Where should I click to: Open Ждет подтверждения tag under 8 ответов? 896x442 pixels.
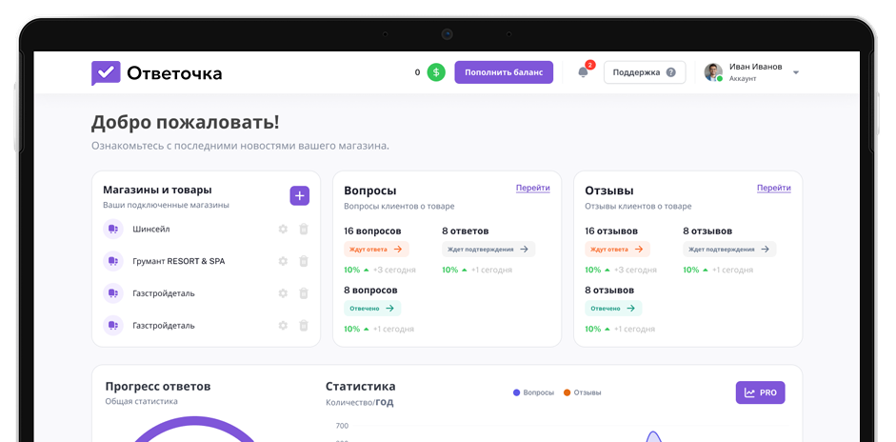coord(488,250)
